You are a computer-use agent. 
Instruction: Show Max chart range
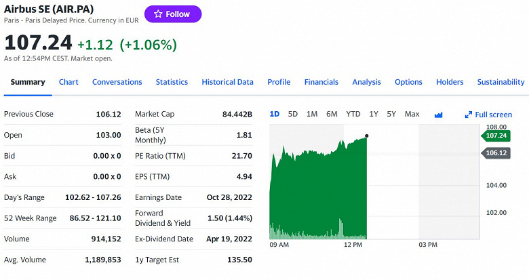coord(412,114)
